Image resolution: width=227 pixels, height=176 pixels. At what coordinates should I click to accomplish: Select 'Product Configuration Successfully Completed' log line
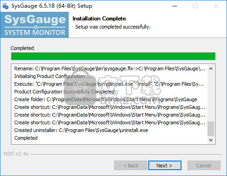tap(65, 92)
